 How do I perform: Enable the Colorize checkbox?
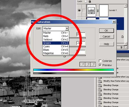[100, 61]
